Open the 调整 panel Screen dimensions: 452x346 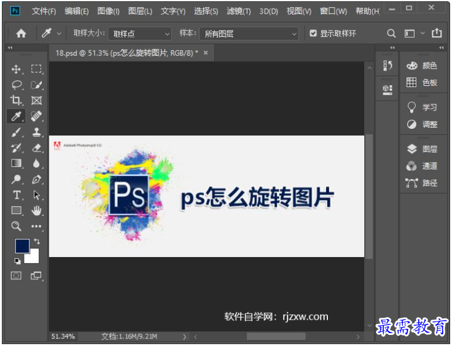pos(421,125)
